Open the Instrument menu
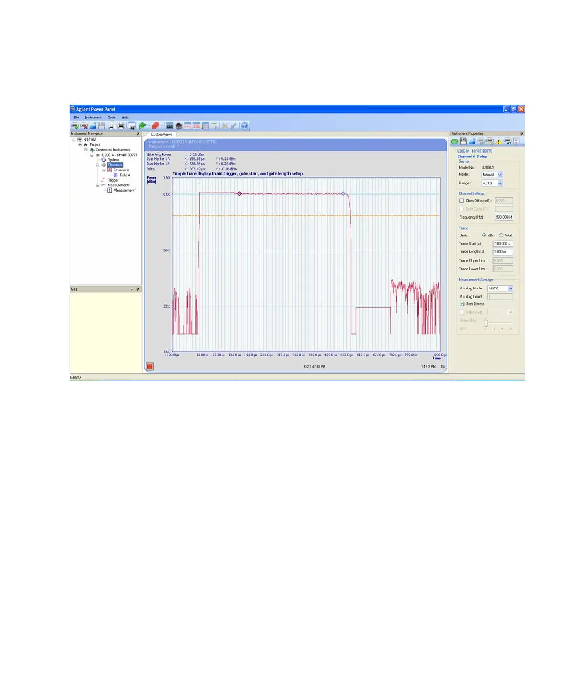This screenshot has width=580, height=696. coord(93,117)
